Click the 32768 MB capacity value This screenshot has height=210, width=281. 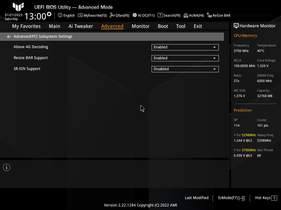point(265,96)
